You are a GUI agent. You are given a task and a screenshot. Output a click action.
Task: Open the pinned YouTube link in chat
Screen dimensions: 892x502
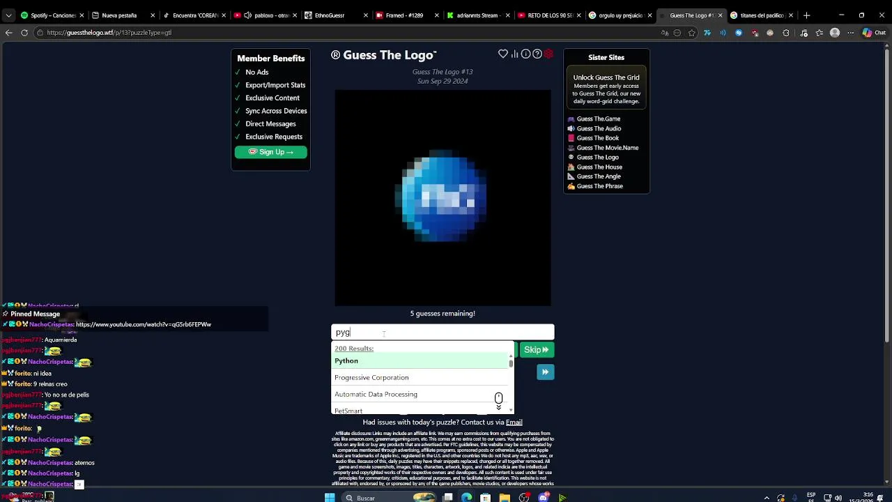(143, 324)
